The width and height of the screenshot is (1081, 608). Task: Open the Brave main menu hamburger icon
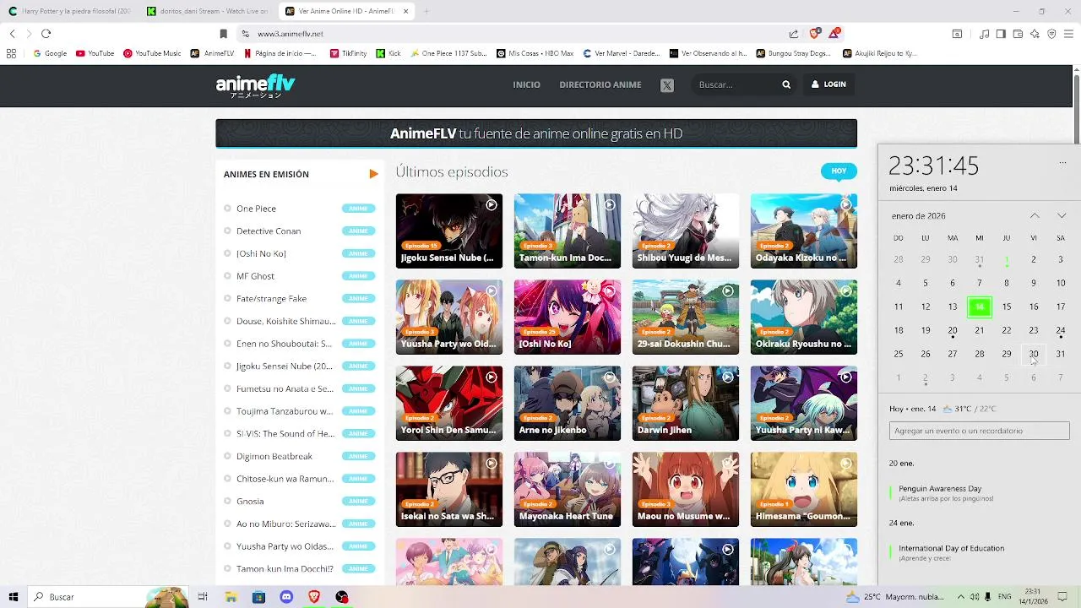pos(1068,34)
